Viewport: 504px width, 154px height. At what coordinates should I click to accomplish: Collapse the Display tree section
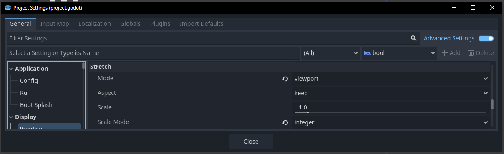11,117
